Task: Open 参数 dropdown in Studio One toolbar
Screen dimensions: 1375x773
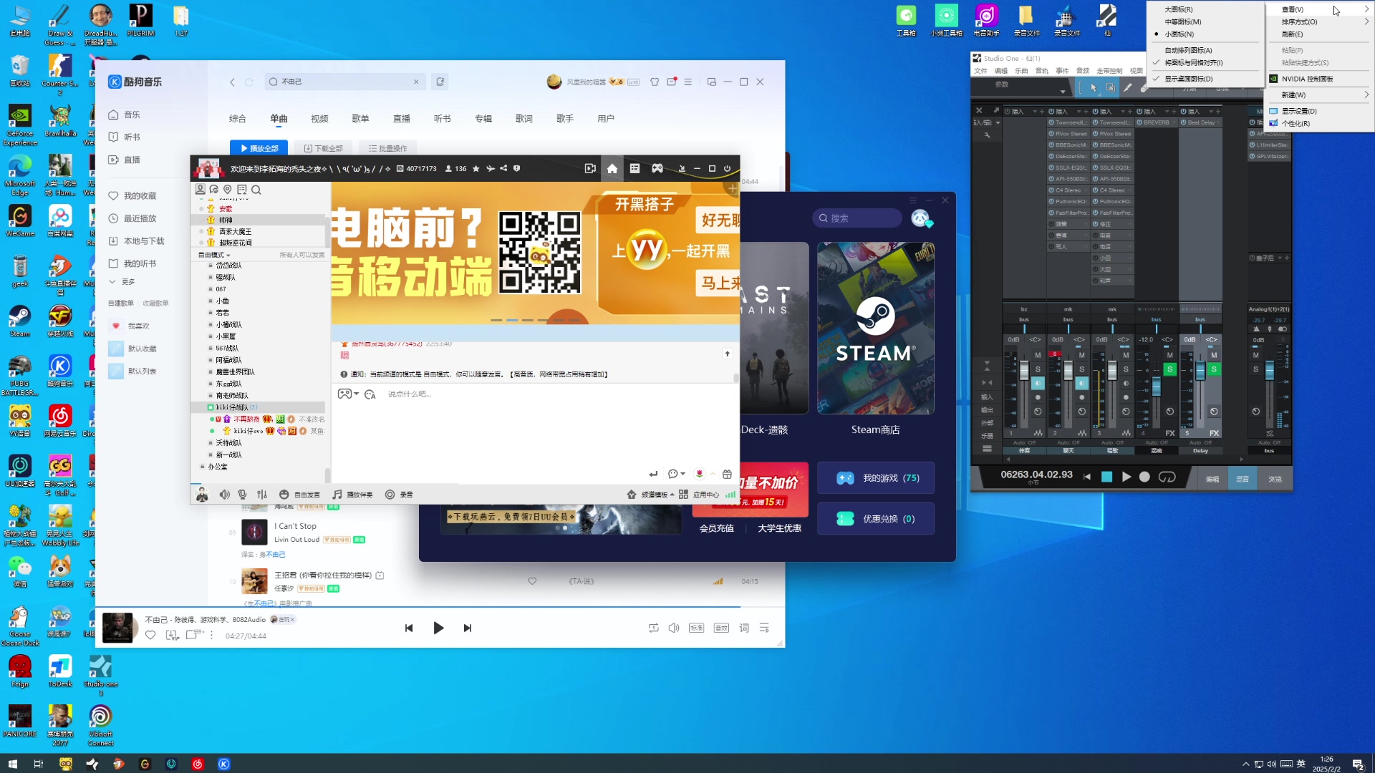Action: tap(1063, 91)
